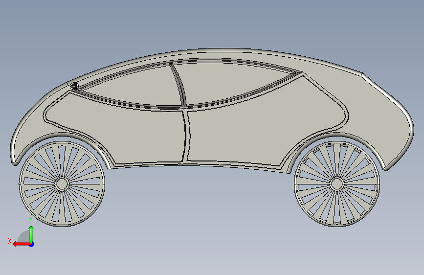Click the green Y axis arrow of the triad

click(x=31, y=234)
